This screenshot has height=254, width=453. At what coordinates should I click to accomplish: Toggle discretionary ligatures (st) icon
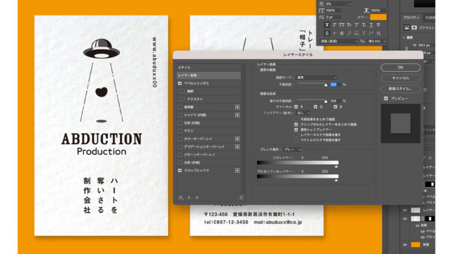[x=341, y=33]
